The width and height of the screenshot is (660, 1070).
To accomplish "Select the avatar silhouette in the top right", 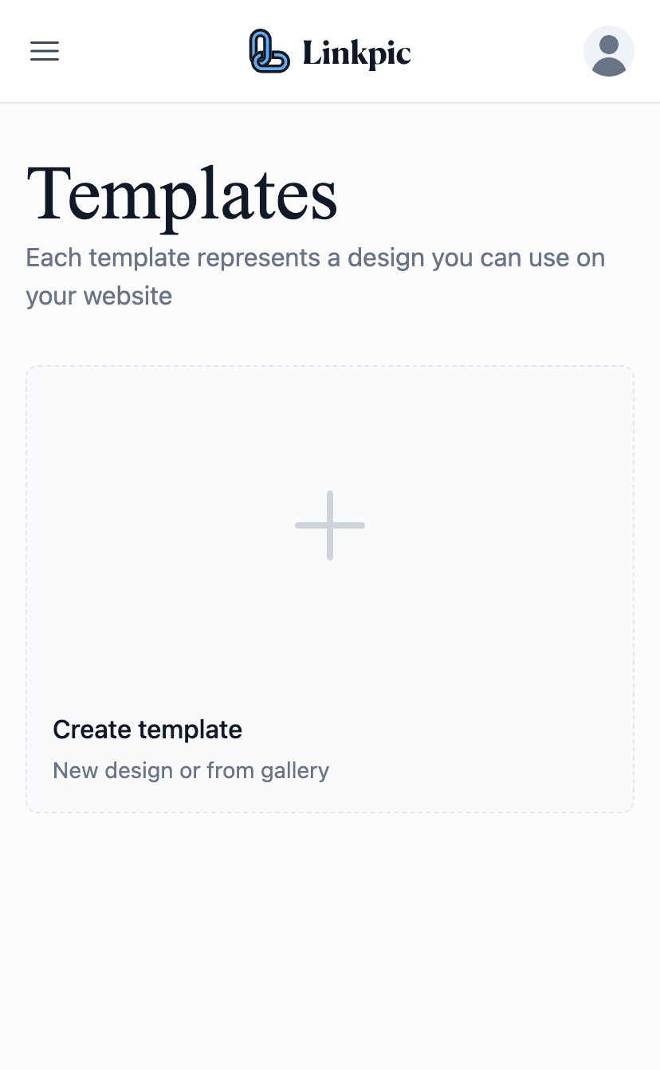I will click(608, 51).
